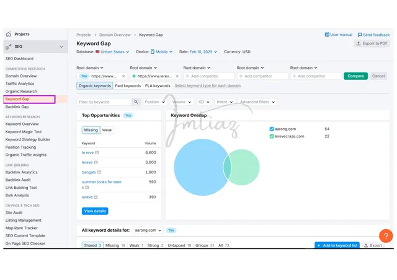The image size is (397, 280).
Task: Click the View details button
Action: point(95,211)
